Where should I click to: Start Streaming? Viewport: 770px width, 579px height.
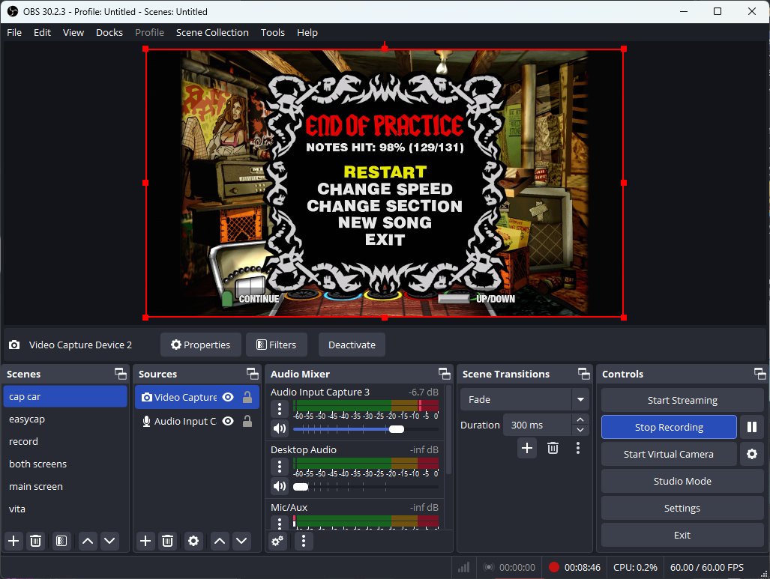682,400
